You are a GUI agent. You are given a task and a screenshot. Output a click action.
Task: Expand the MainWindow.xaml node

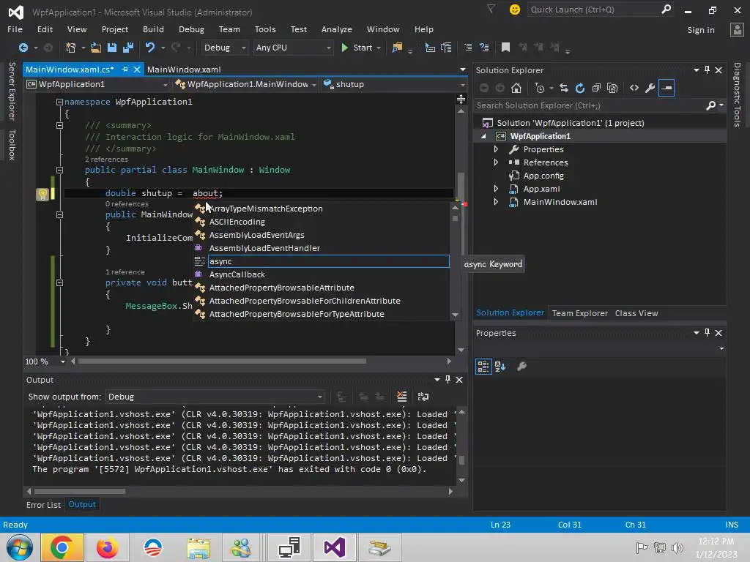[496, 202]
